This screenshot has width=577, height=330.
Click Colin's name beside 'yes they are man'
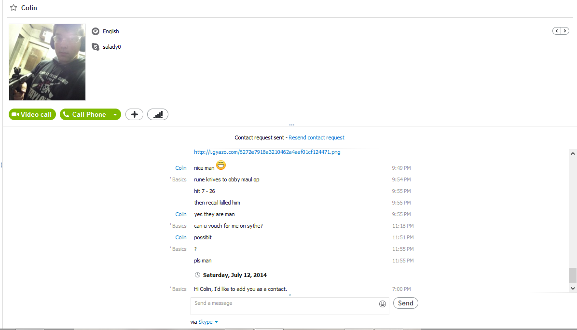pyautogui.click(x=181, y=214)
